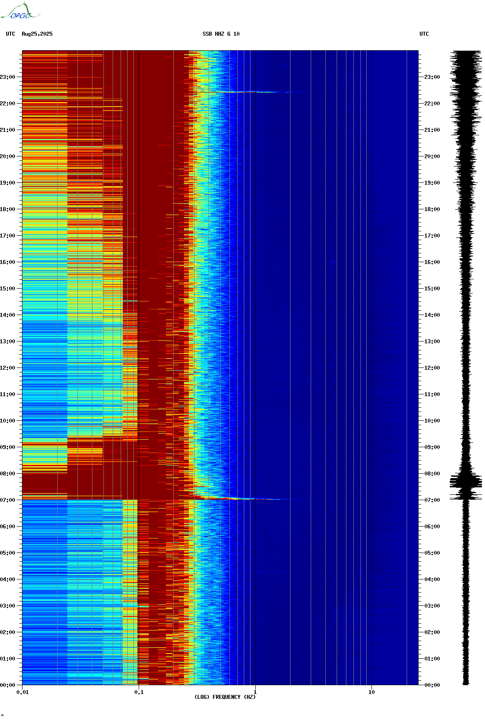Click the right axis 23:00 time label
Viewport: 485px width, 720px height.
pyautogui.click(x=432, y=77)
